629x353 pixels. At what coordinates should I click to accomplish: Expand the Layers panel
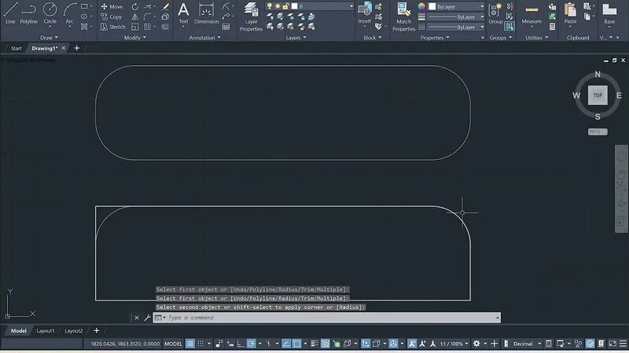[x=296, y=38]
